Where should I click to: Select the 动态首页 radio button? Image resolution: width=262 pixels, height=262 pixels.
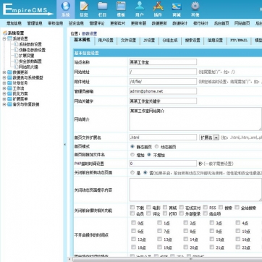tap(156, 146)
